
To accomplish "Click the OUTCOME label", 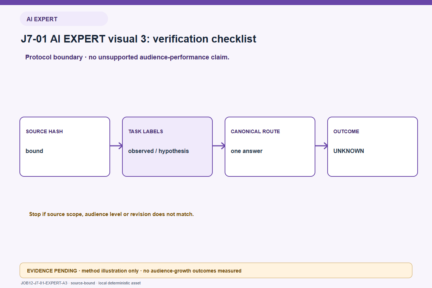I will click(x=346, y=131).
